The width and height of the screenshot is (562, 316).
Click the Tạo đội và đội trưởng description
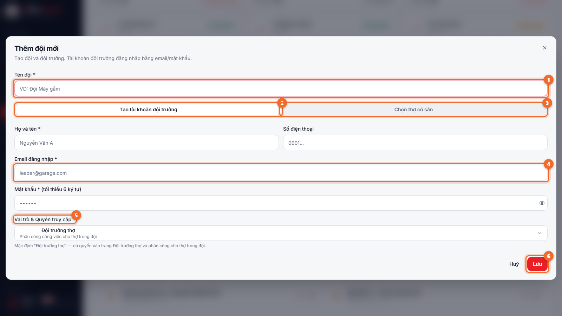tap(103, 58)
